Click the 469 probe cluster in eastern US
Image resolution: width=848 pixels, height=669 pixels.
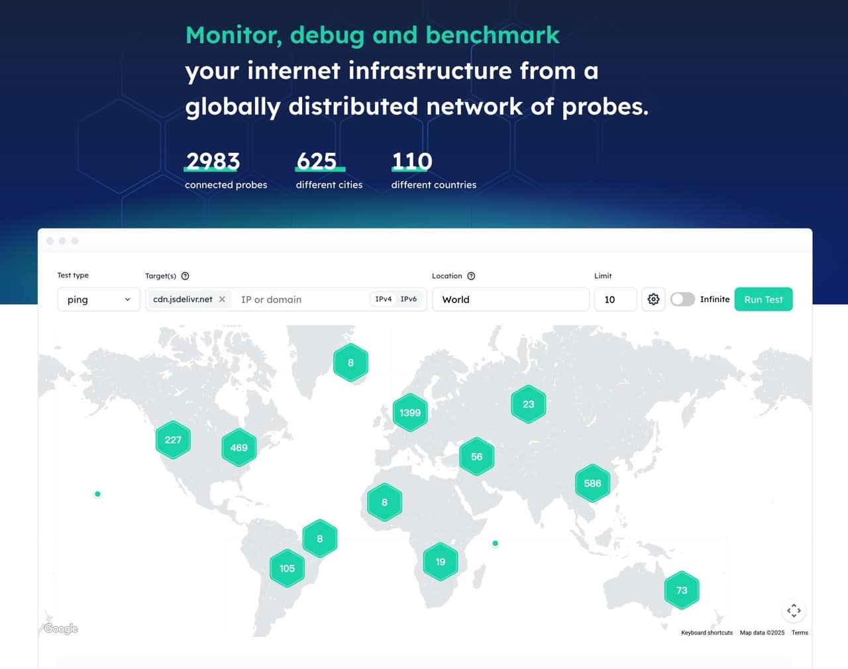tap(238, 448)
